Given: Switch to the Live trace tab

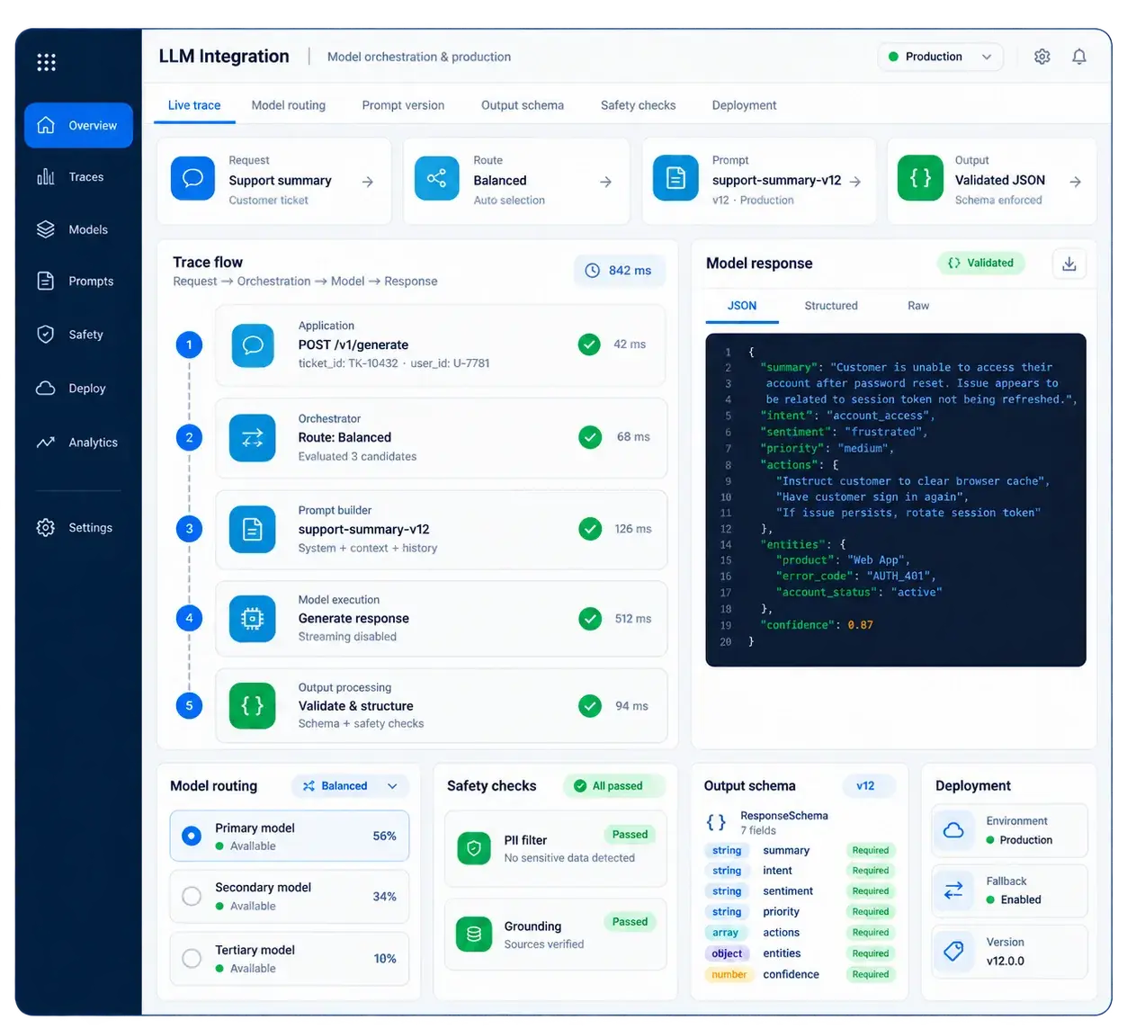Looking at the screenshot, I should (194, 105).
